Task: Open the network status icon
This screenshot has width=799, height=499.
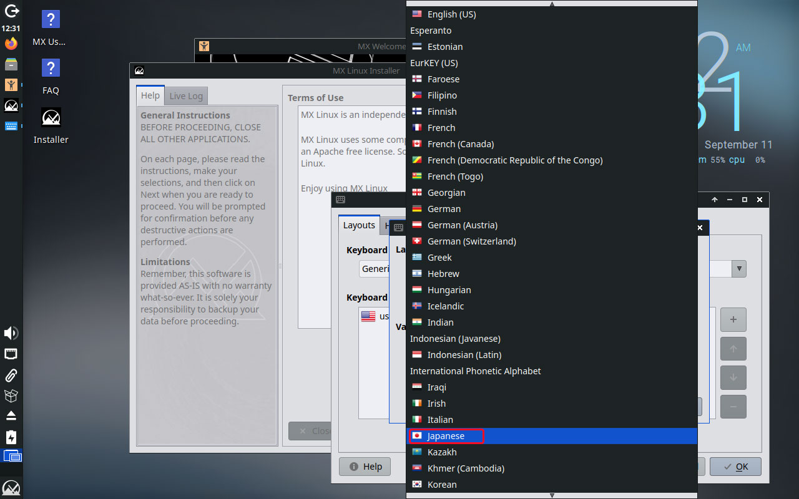Action: [11, 355]
